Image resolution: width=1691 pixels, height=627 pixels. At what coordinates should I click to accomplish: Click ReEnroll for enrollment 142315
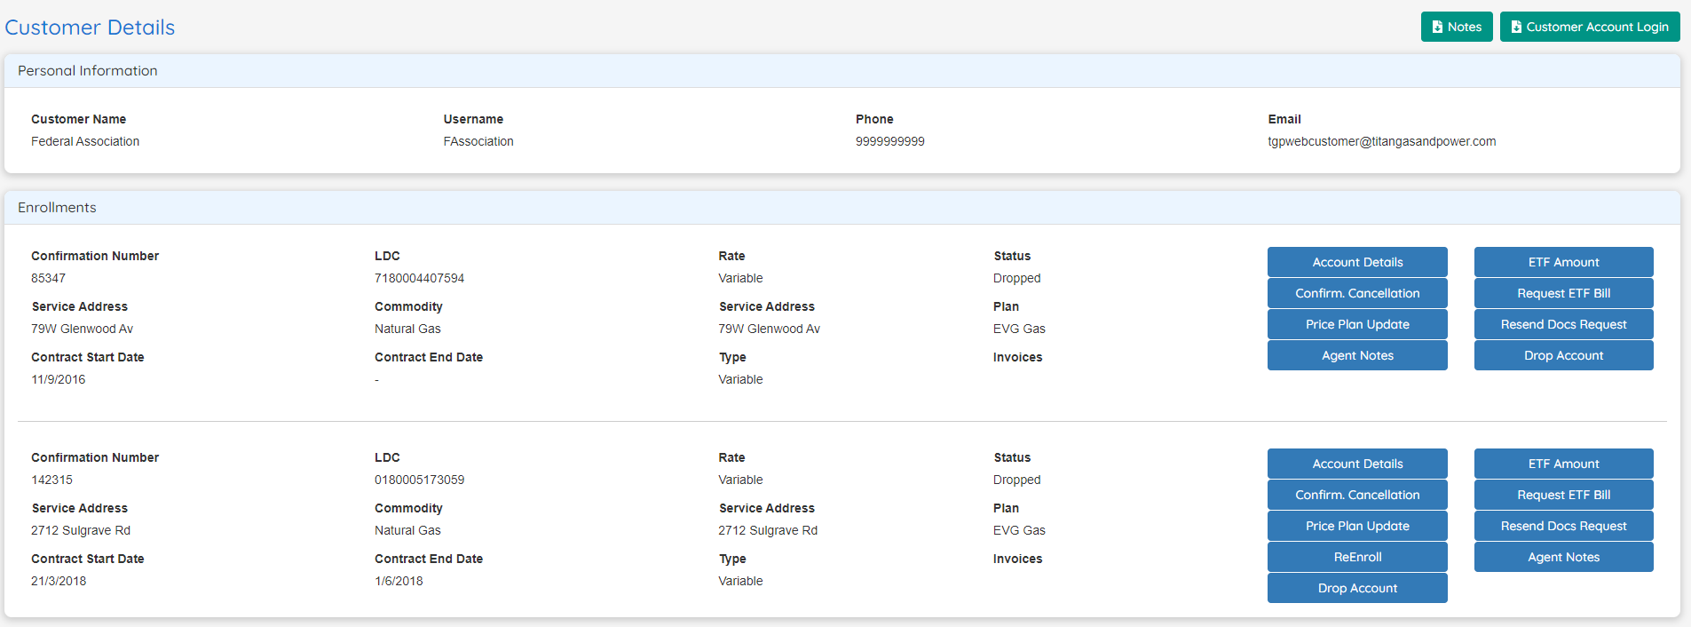1357,557
